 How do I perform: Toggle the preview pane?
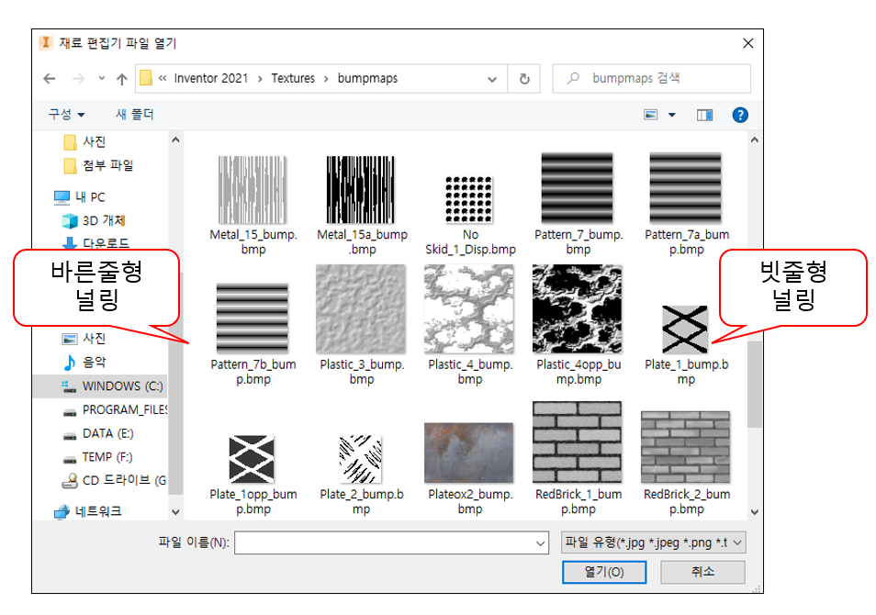coord(704,115)
